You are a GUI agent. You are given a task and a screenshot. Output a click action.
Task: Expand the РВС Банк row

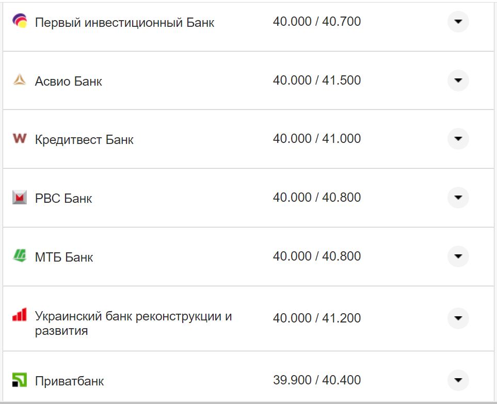pyautogui.click(x=458, y=197)
